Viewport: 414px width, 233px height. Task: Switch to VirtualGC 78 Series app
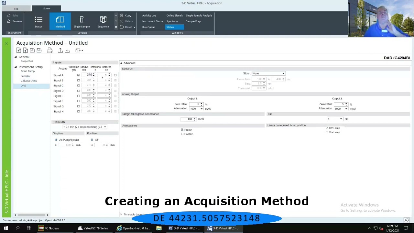(x=93, y=228)
